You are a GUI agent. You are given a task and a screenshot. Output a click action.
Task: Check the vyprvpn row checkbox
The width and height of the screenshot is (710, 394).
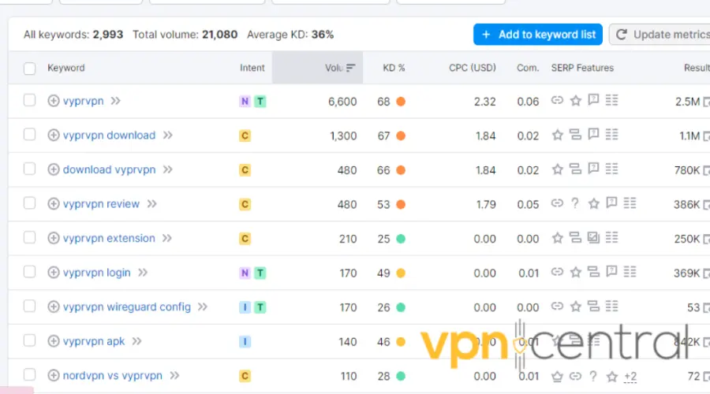pyautogui.click(x=29, y=100)
